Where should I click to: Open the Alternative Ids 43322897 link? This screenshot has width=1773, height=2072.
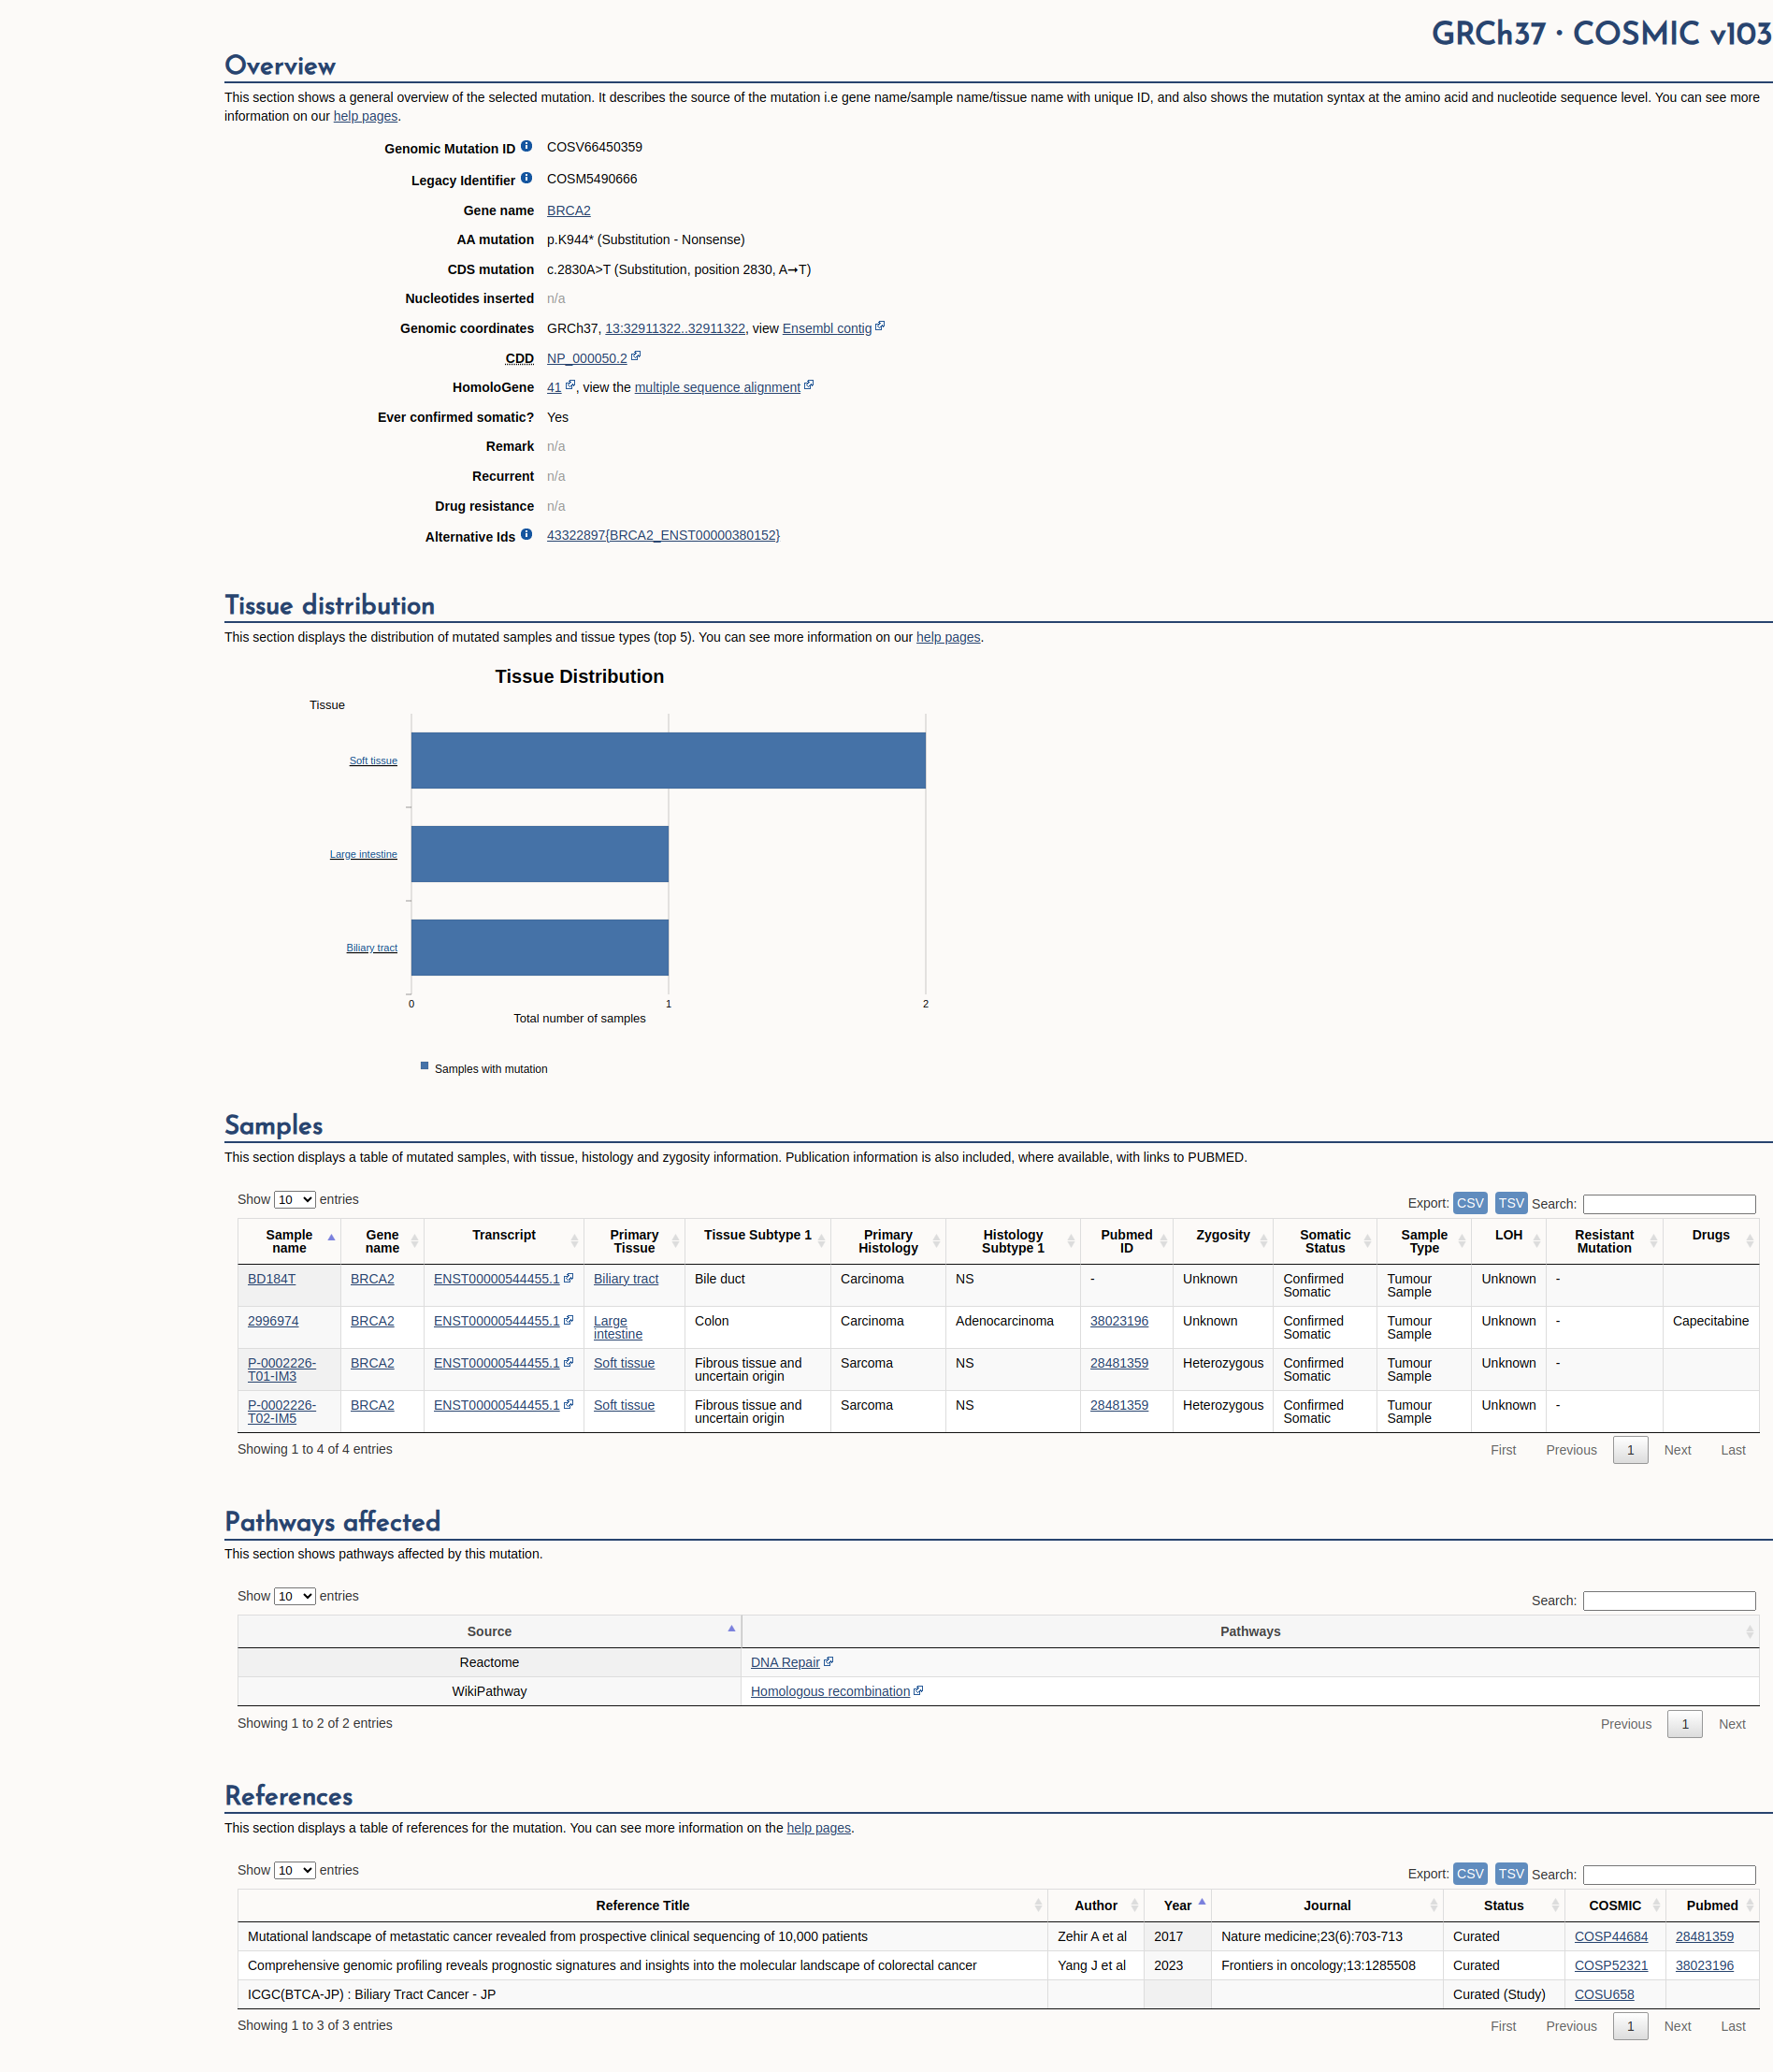(x=663, y=535)
